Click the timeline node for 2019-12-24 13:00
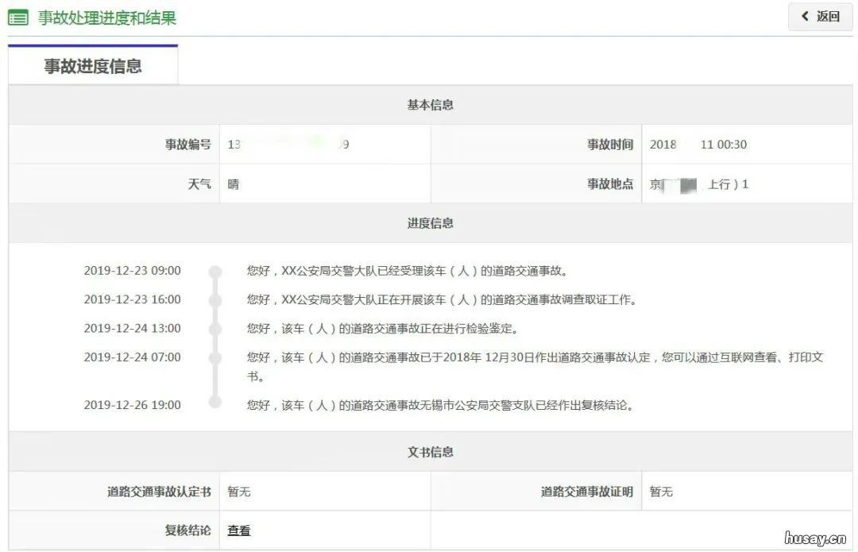Screen dimensions: 858x552 pyautogui.click(x=214, y=329)
